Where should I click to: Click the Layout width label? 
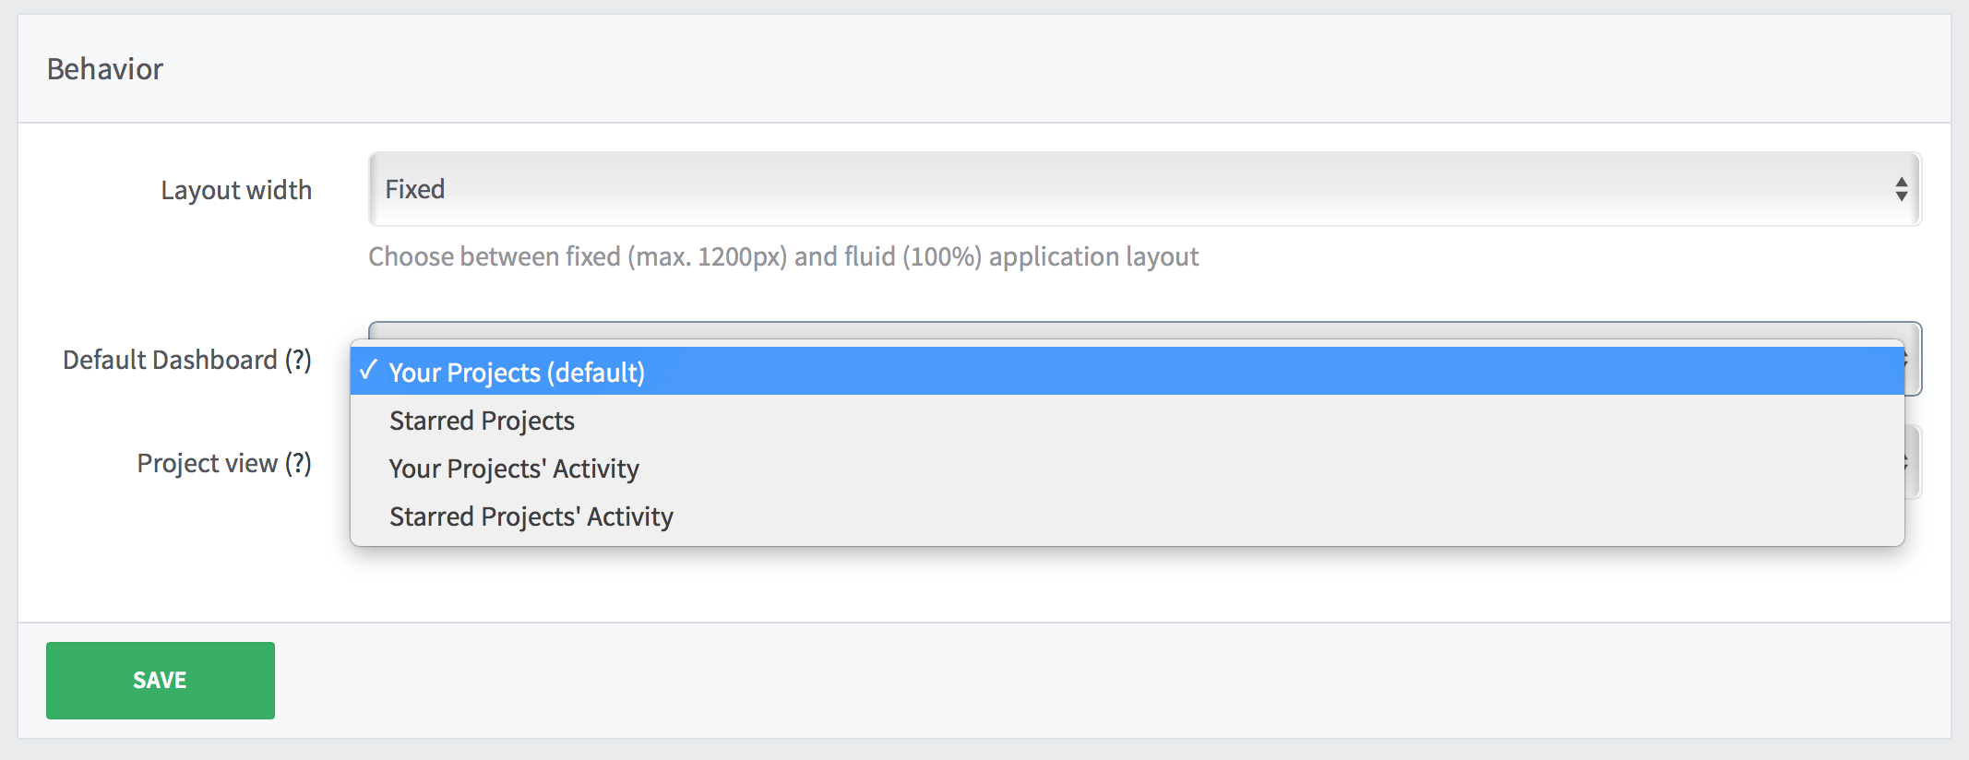point(236,189)
